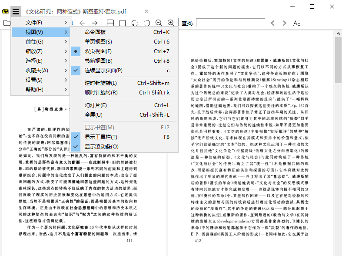Rotate page clockwise from toolbar
Viewport: 342px width, 256px height.
coord(147,23)
